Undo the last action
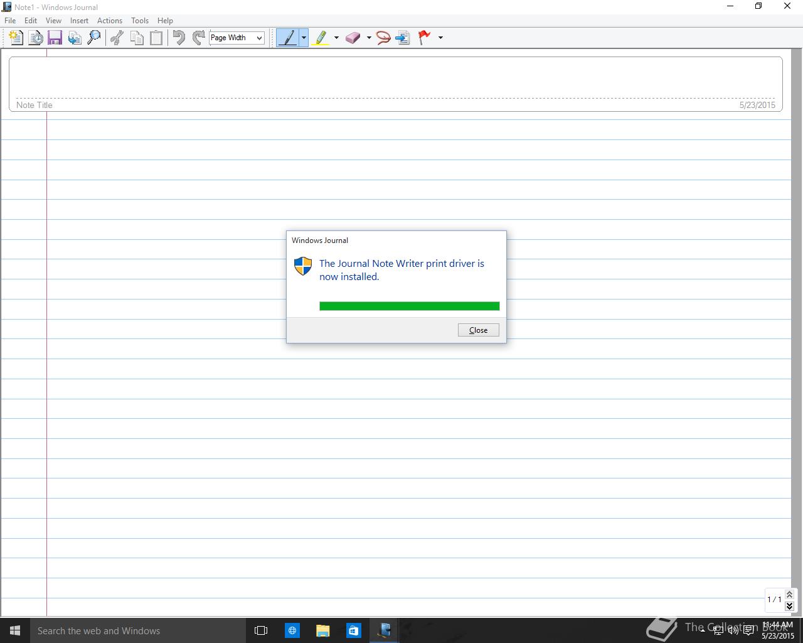The height and width of the screenshot is (643, 803). pyautogui.click(x=179, y=38)
